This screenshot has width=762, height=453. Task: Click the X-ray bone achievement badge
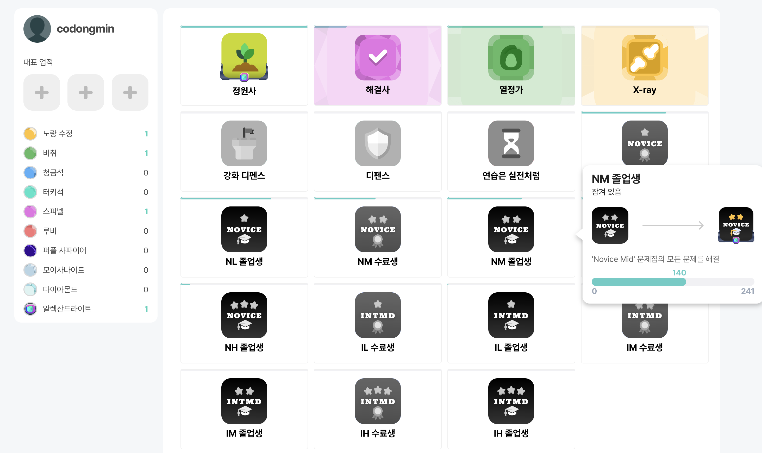645,66
